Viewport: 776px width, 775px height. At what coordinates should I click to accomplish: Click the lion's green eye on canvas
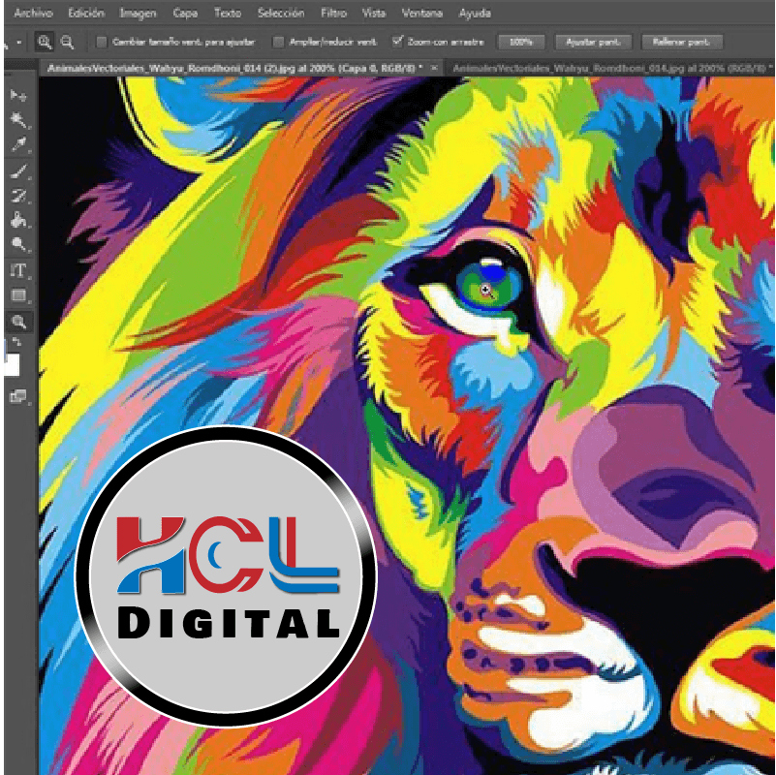pos(488,286)
